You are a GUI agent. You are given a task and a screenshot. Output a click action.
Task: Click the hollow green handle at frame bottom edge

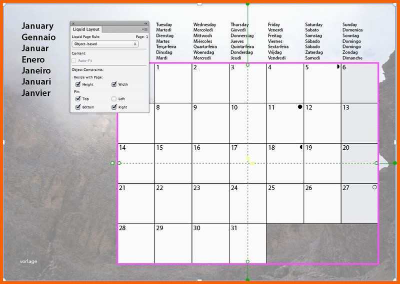[x=247, y=262]
